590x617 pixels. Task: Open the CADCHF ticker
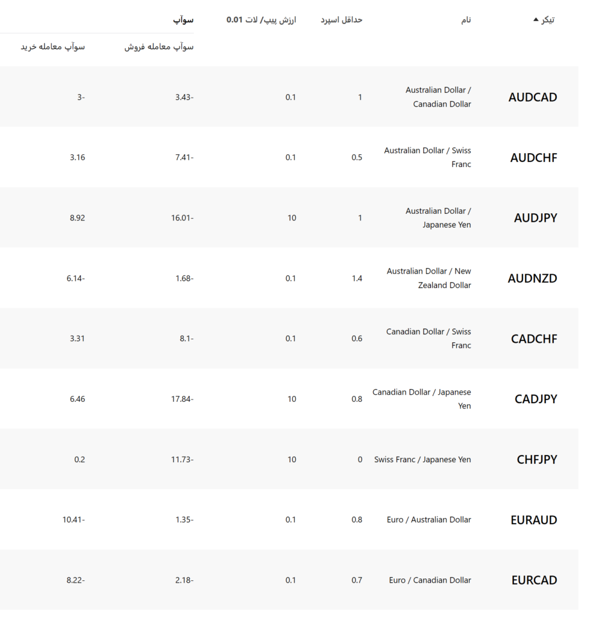tap(534, 339)
